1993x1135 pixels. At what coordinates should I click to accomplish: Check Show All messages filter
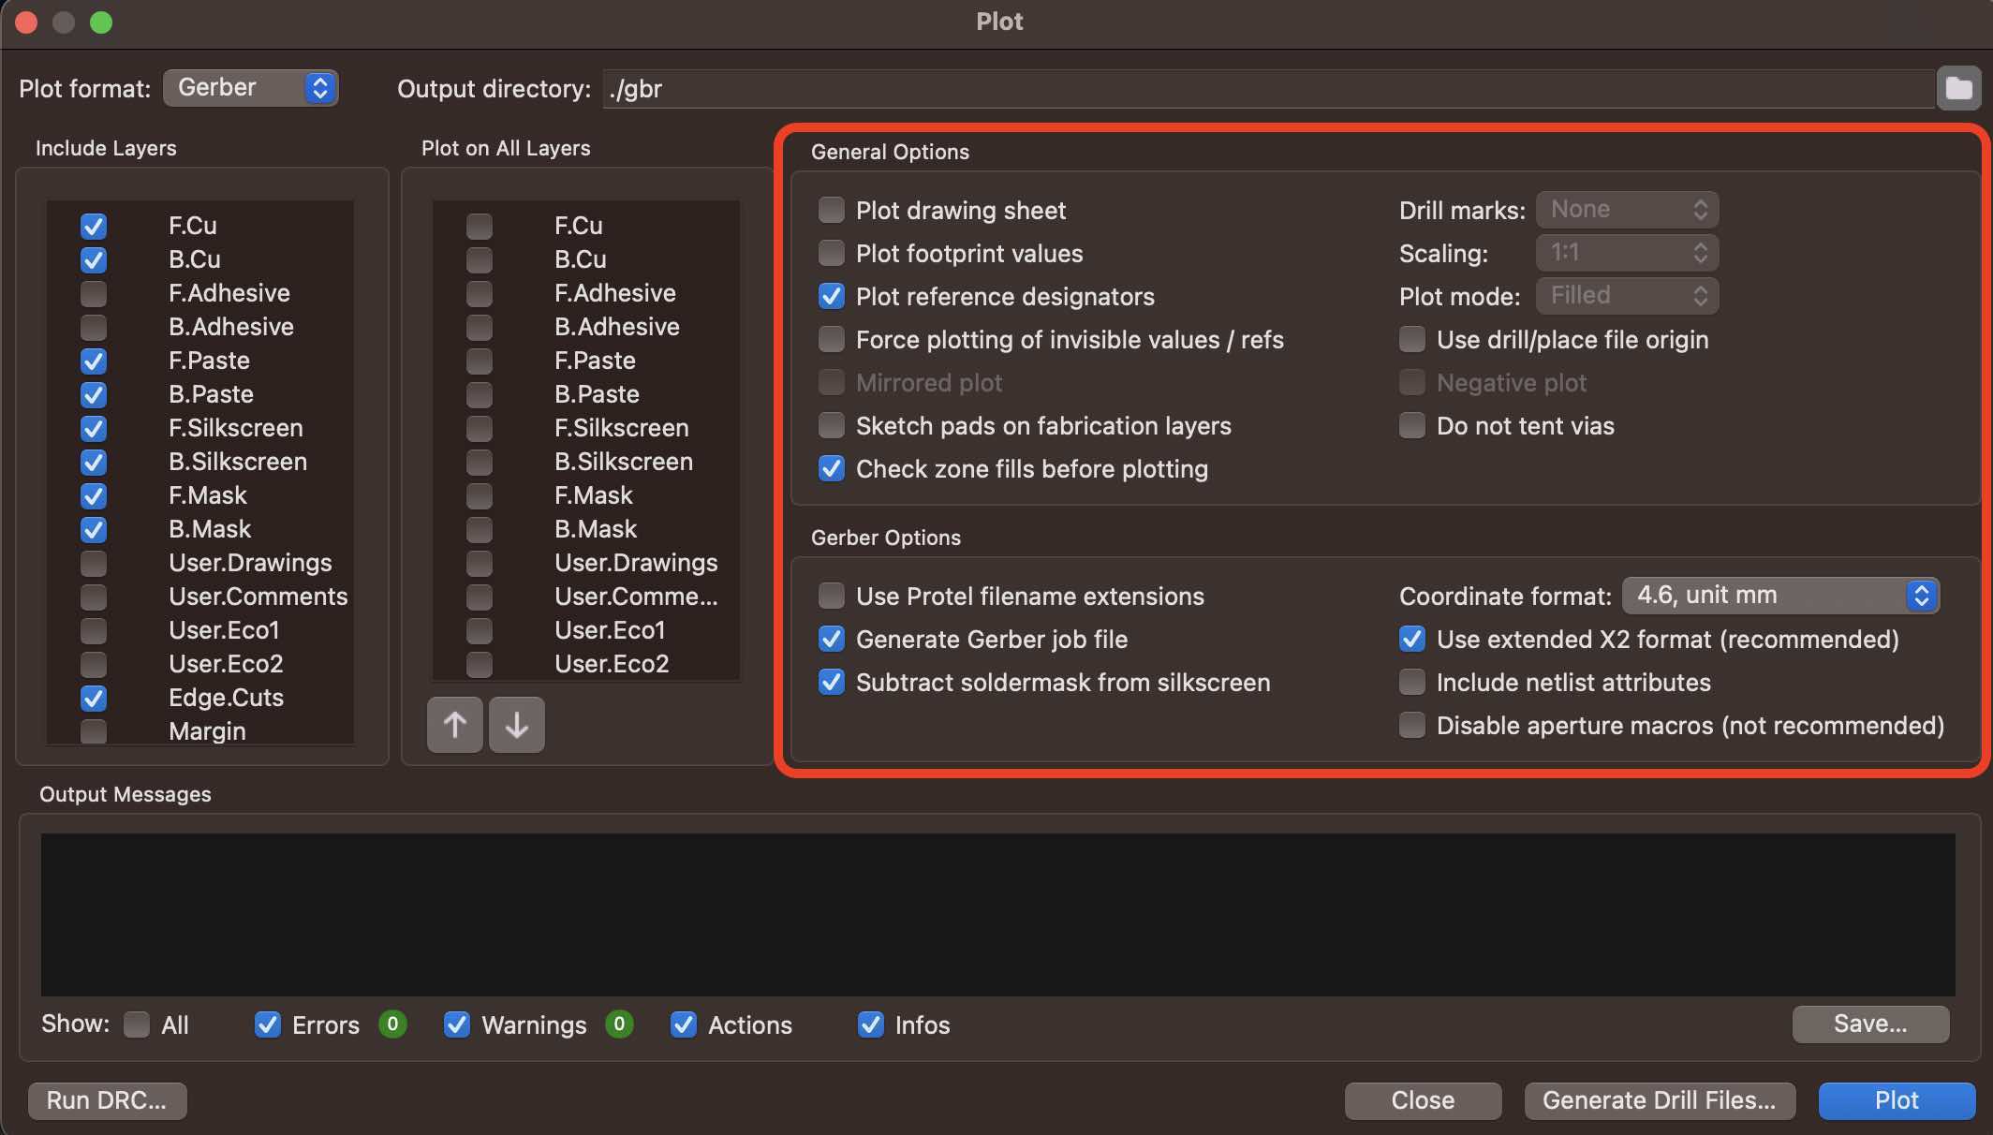tap(137, 1024)
